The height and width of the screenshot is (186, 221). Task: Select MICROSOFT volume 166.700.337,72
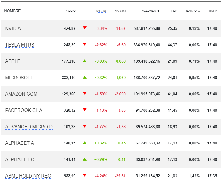click(147, 78)
